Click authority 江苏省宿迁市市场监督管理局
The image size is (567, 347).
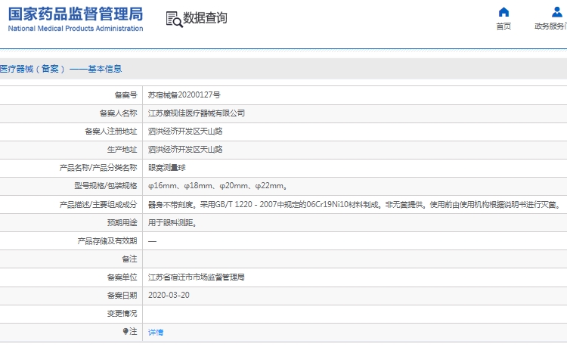click(x=197, y=277)
